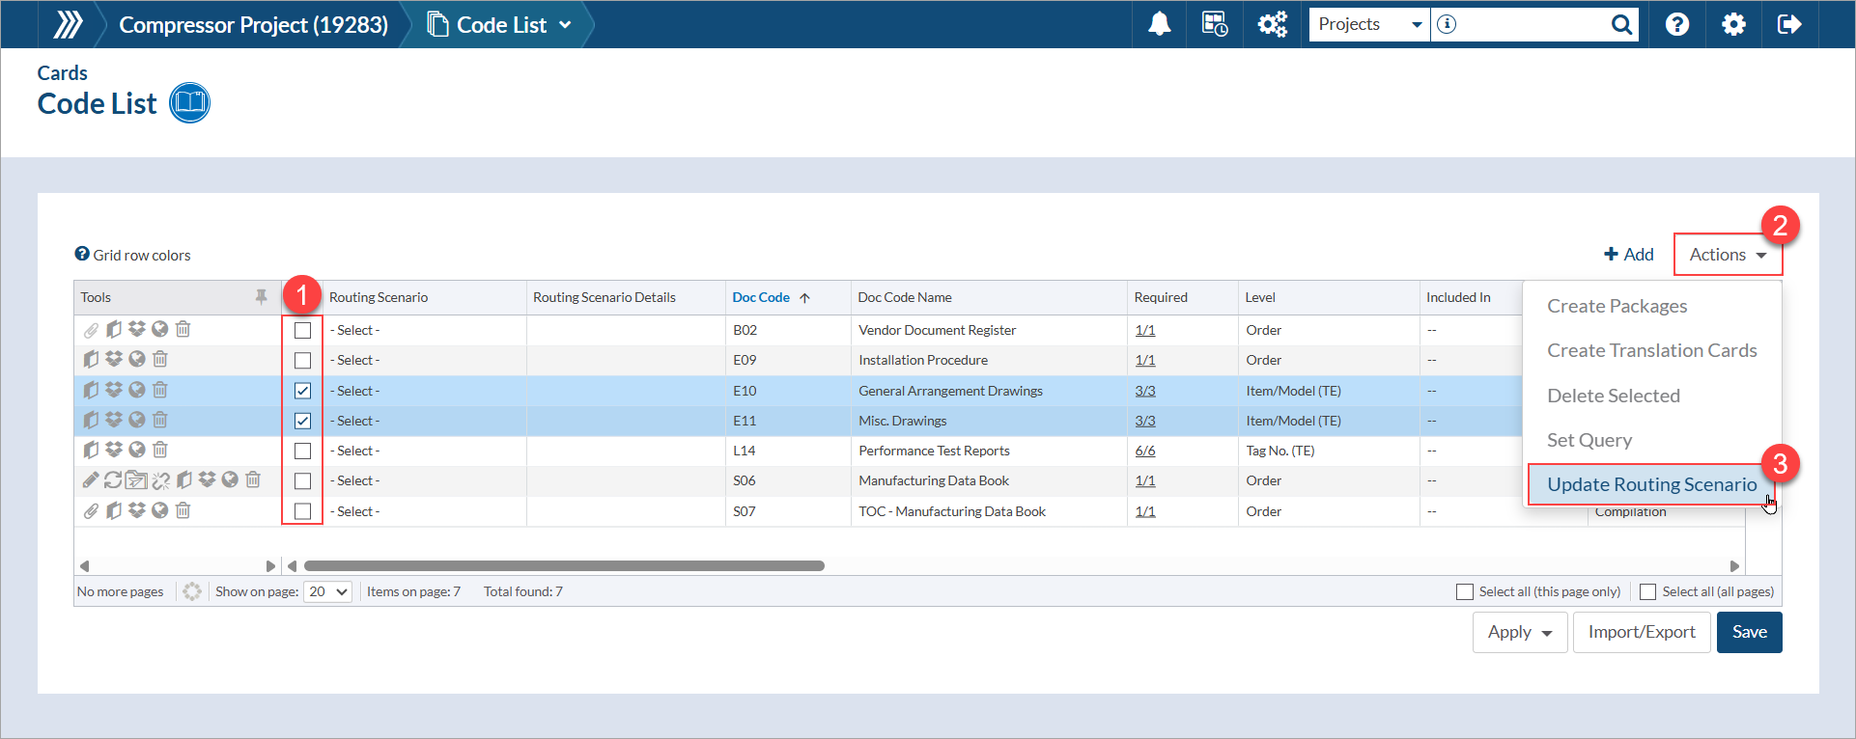Open the Apply dropdown button
The image size is (1856, 739).
pos(1519,633)
